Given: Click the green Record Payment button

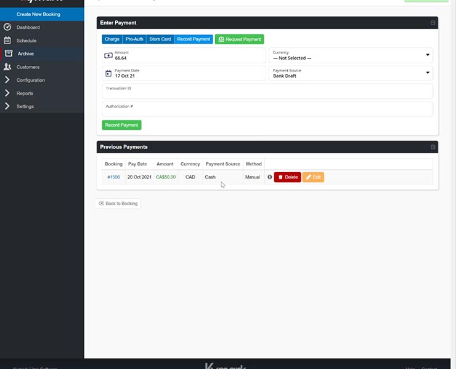Looking at the screenshot, I should point(121,125).
